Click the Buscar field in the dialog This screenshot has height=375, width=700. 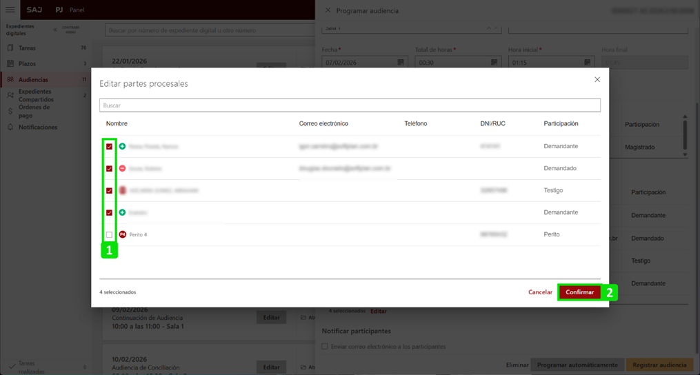350,105
